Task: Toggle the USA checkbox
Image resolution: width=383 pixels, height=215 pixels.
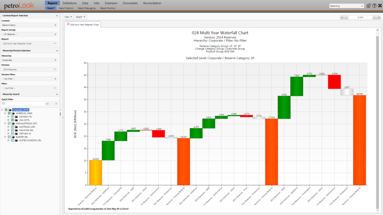Action: tap(12, 120)
